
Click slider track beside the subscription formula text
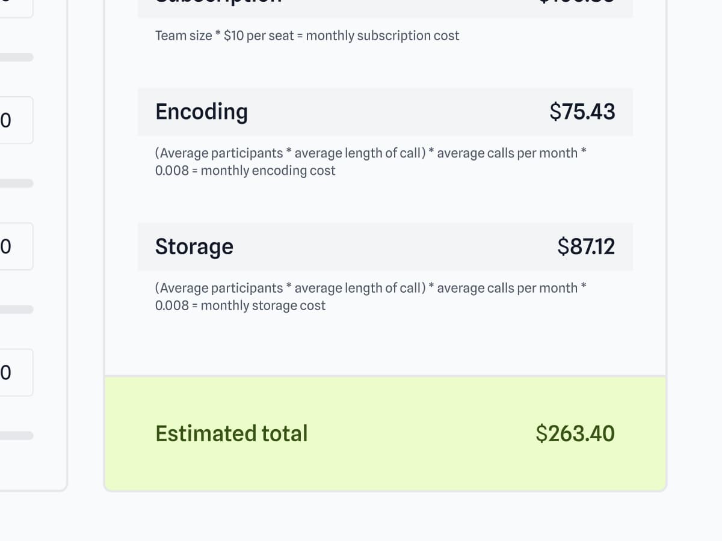pos(16,57)
